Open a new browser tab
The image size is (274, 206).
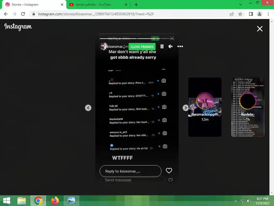[136, 5]
